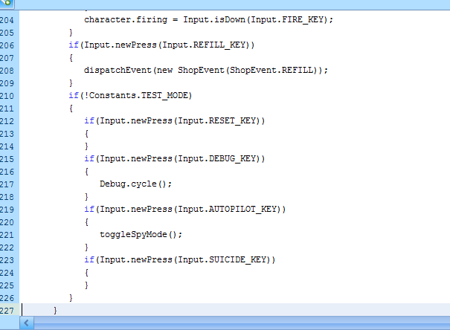The height and width of the screenshot is (330, 450).
Task: Click the opening brace on line 213
Action: 86,134
